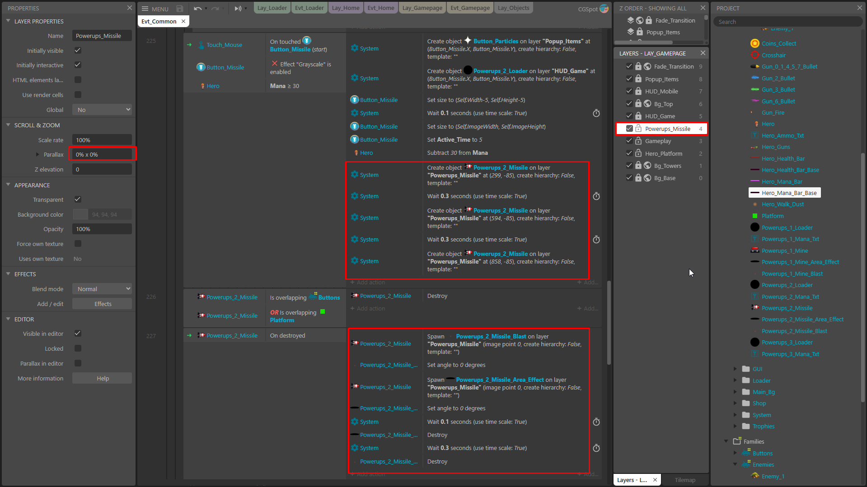This screenshot has width=867, height=487.
Task: Uncheck visibility of Gameplay layer
Action: [629, 141]
